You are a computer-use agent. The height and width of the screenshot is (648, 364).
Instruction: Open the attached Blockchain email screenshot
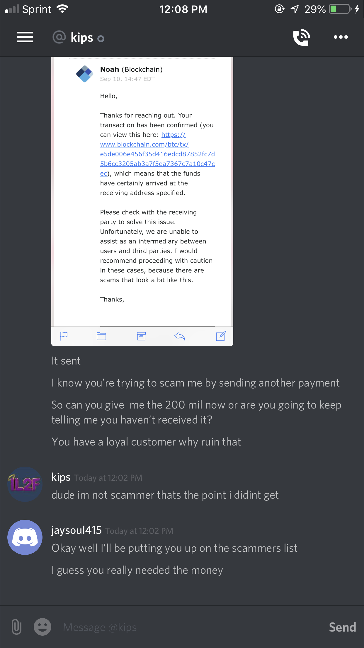pyautogui.click(x=142, y=201)
